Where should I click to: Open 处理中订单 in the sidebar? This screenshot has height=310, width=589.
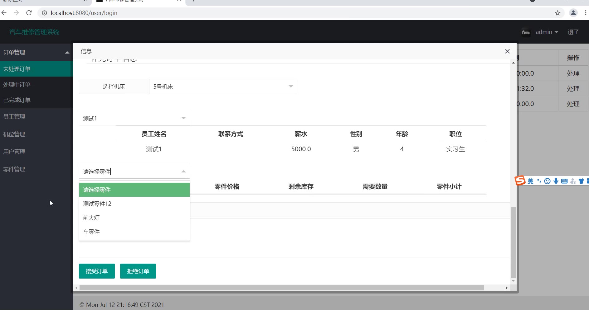pyautogui.click(x=36, y=84)
